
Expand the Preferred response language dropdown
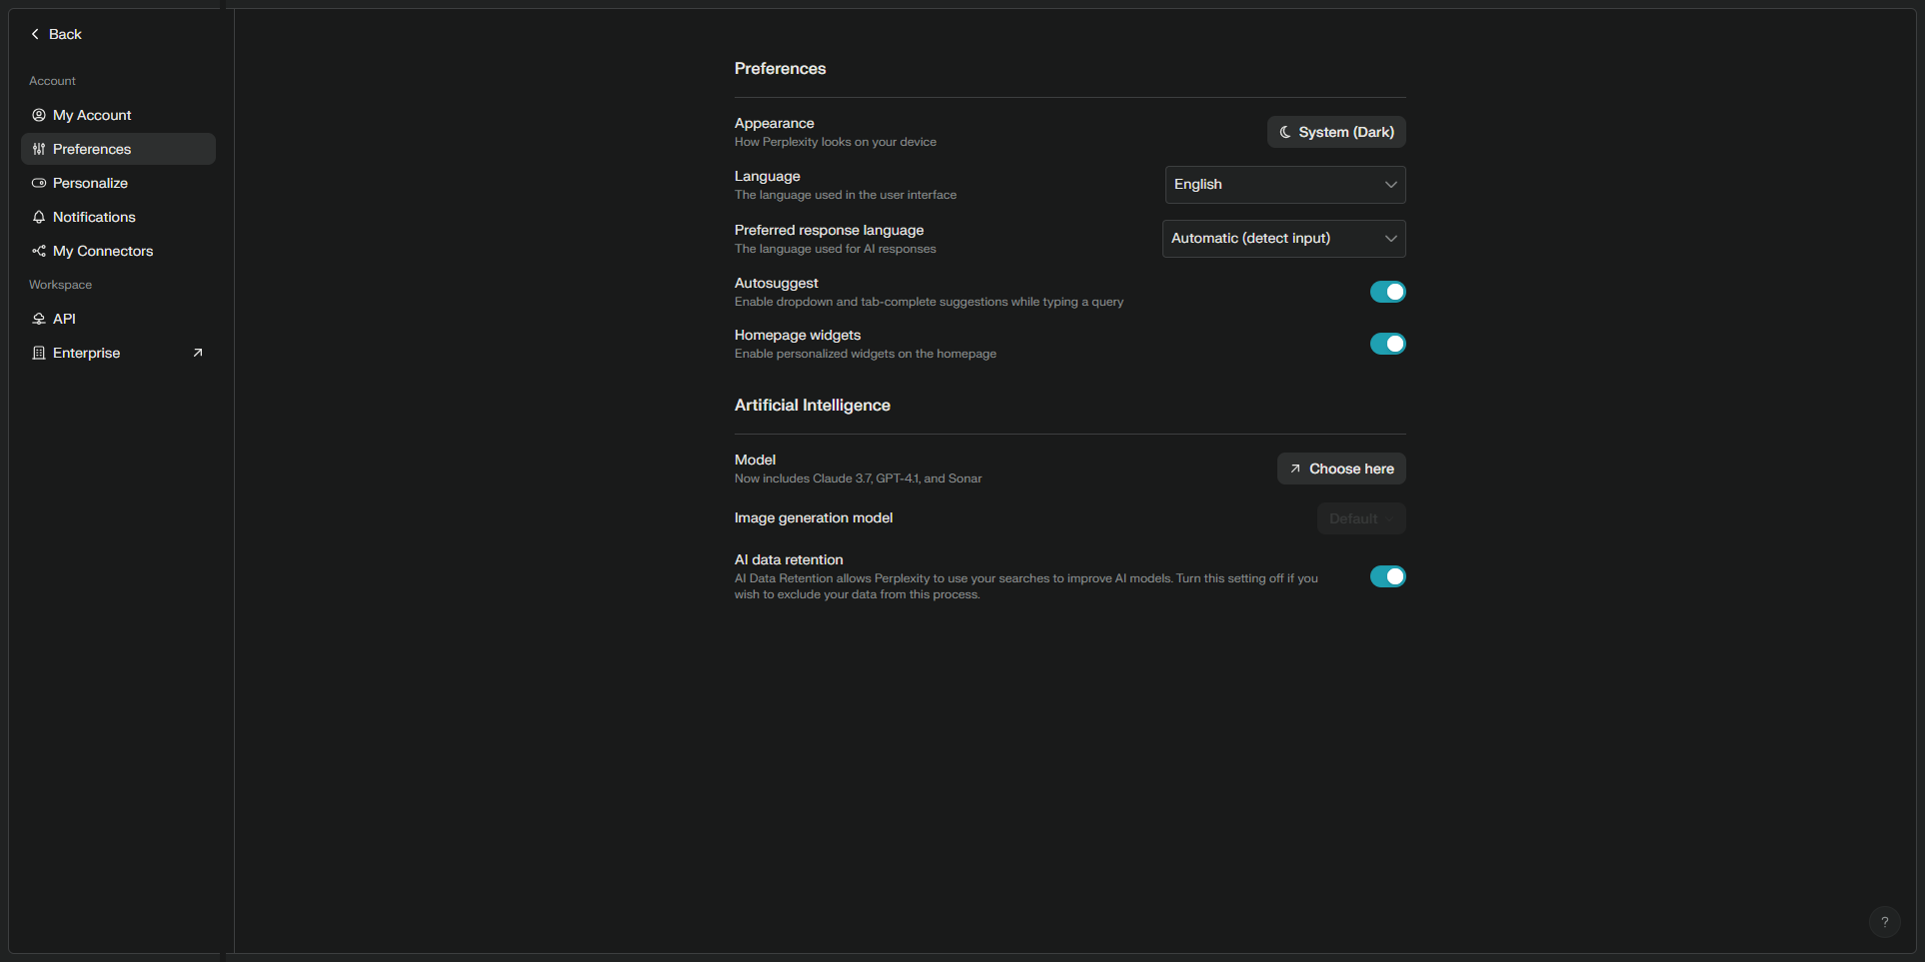pyautogui.click(x=1283, y=239)
